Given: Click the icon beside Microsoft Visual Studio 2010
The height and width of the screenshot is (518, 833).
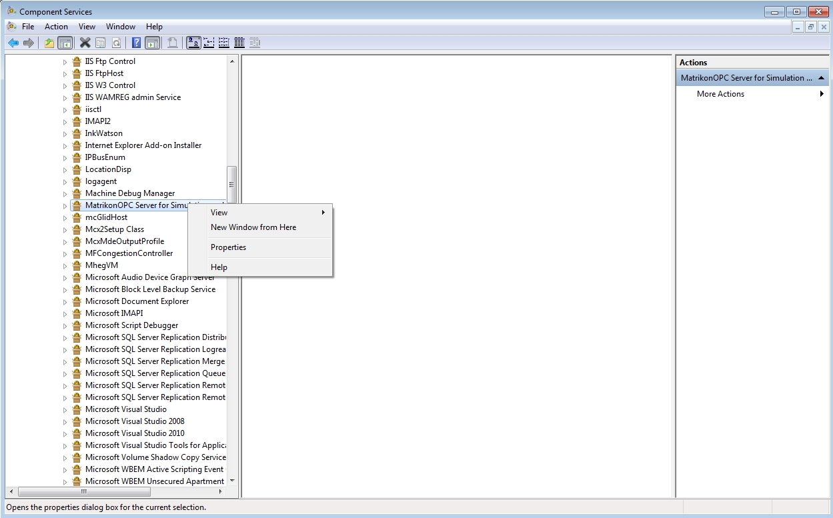Looking at the screenshot, I should click(77, 433).
